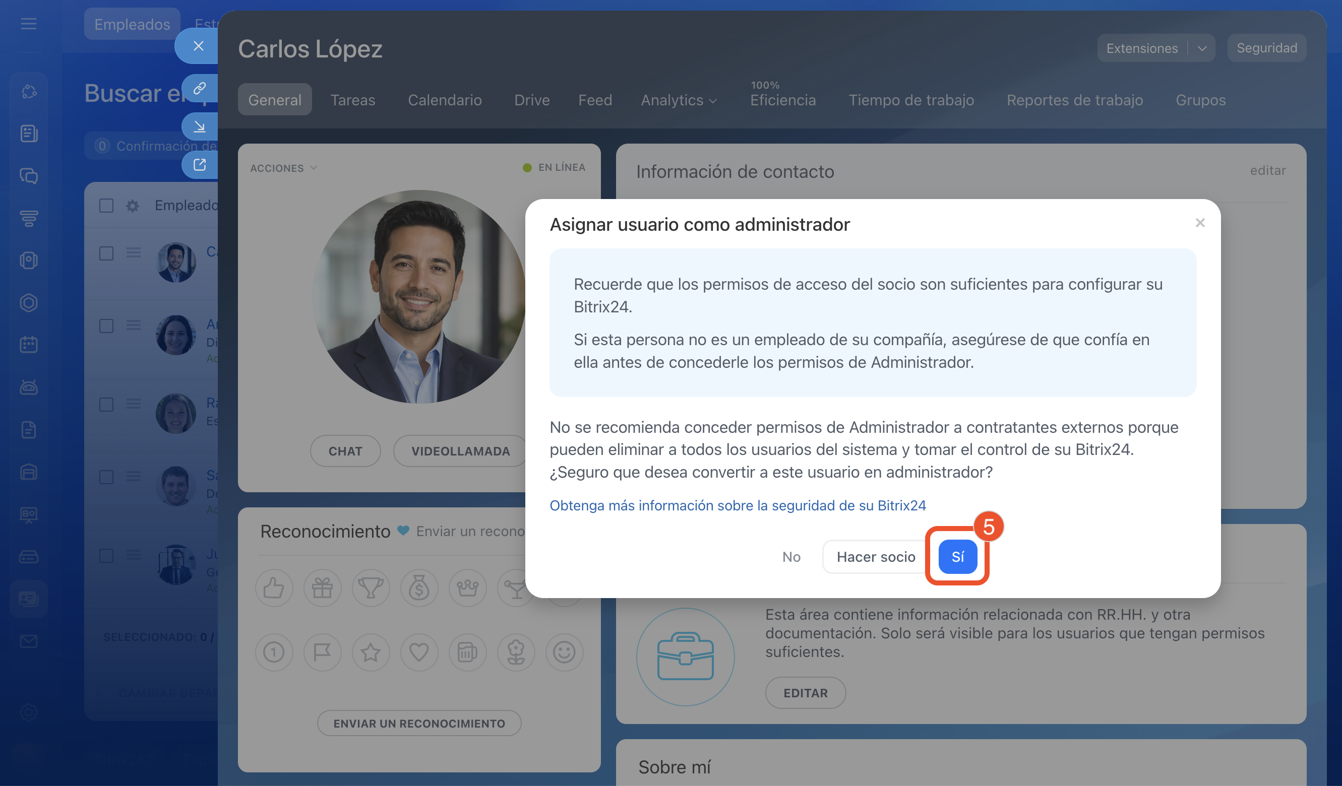Viewport: 1342px width, 786px height.
Task: Click the copy link icon on the side panel
Action: [x=200, y=88]
